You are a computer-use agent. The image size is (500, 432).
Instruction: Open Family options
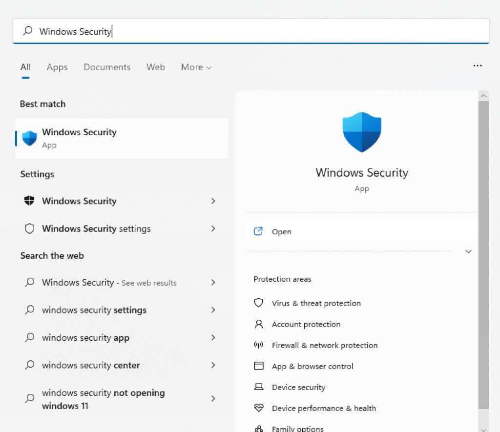click(x=297, y=429)
